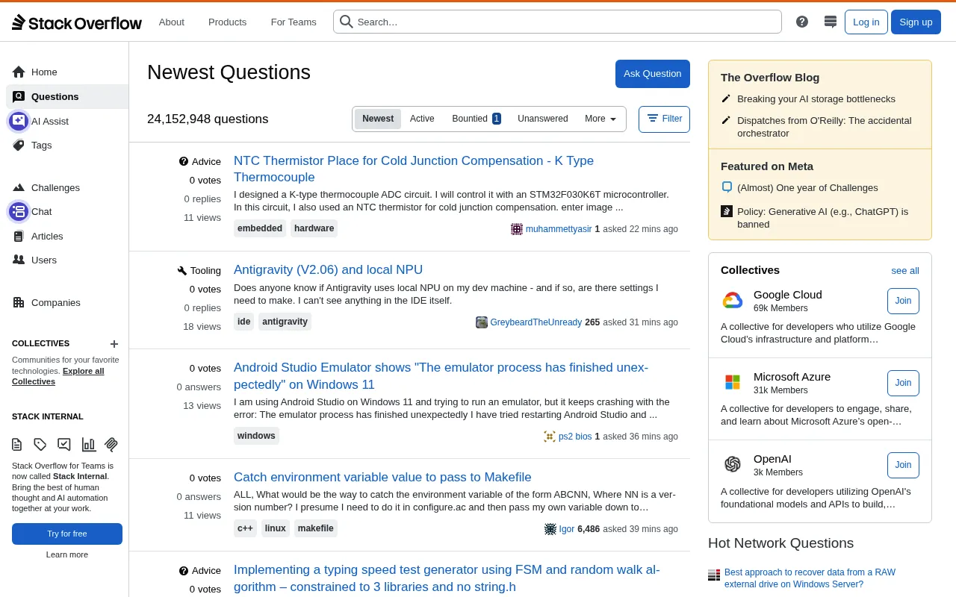
Task: Switch to the Newest tab
Action: [x=378, y=119]
